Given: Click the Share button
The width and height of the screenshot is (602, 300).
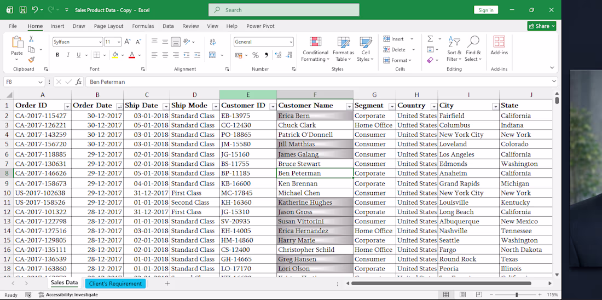Looking at the screenshot, I should (541, 26).
